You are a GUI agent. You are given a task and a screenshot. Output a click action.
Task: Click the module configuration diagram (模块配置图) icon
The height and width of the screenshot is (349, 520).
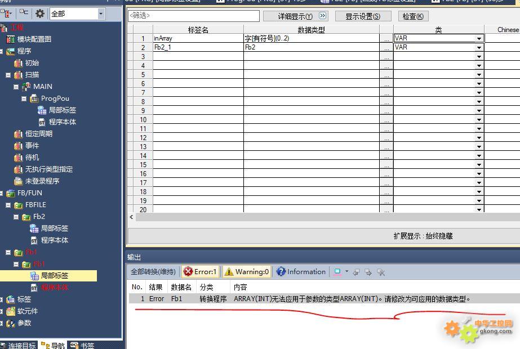tap(11, 39)
